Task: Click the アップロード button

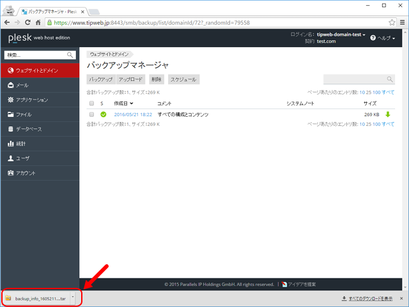Action: tap(130, 80)
